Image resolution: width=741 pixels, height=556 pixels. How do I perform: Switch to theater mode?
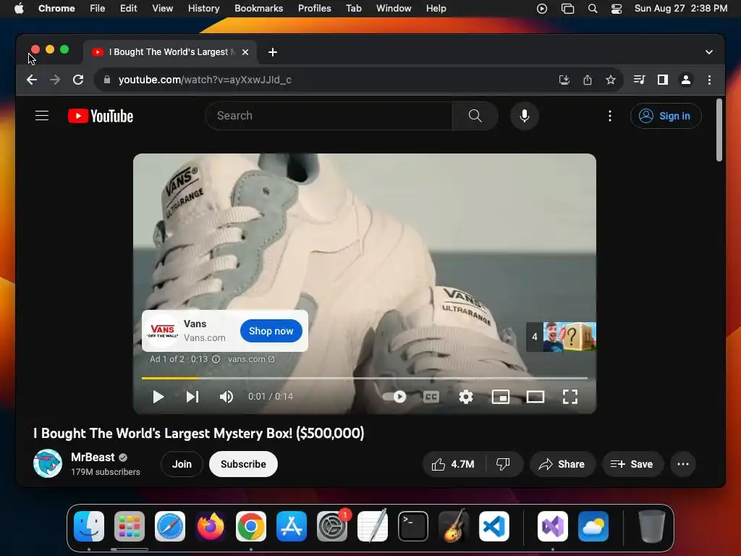(x=535, y=397)
